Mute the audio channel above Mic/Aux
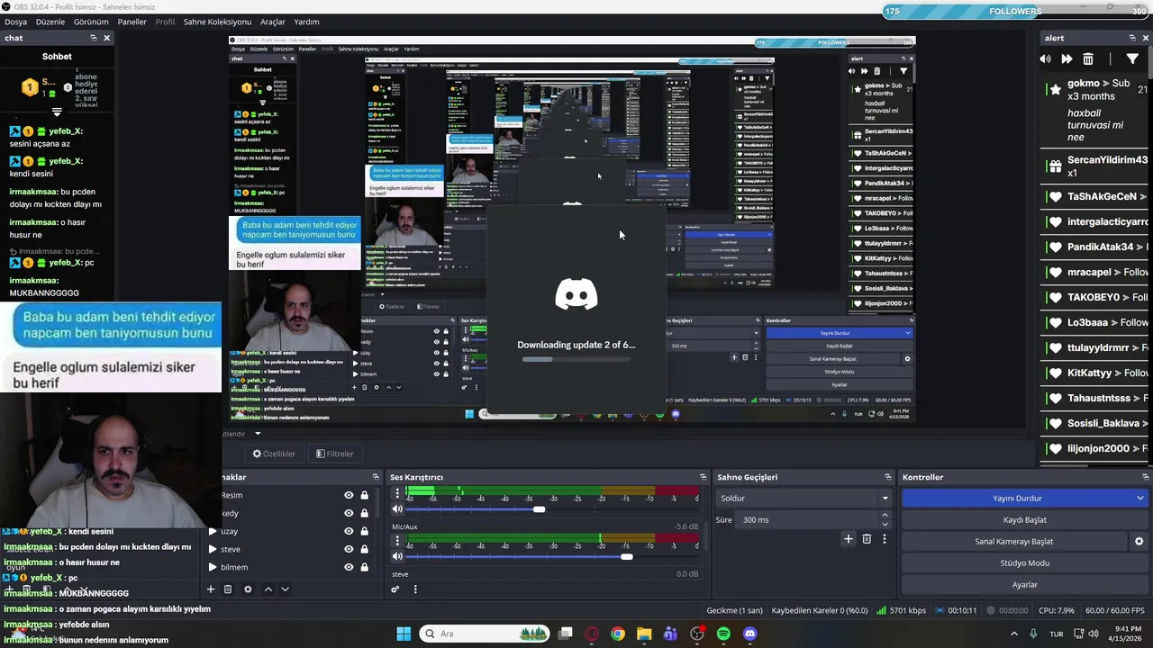 coord(397,509)
